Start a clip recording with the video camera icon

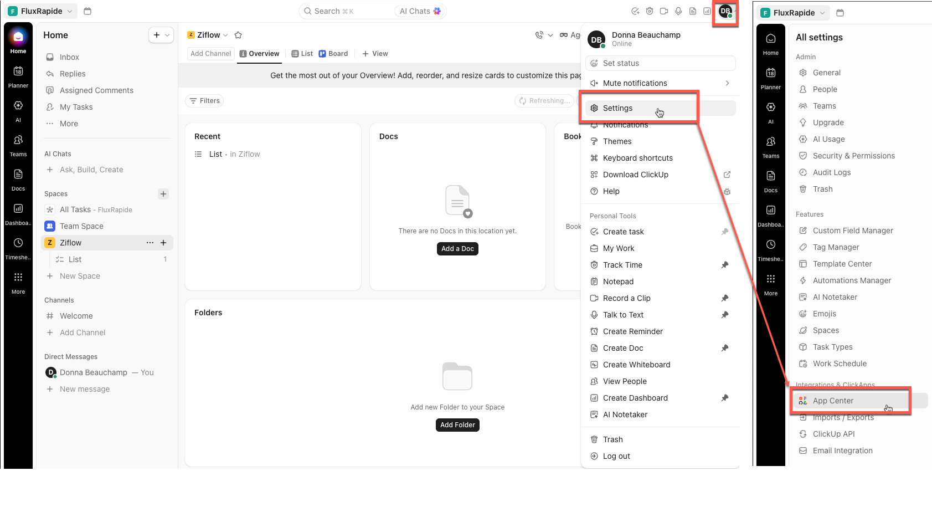(664, 11)
